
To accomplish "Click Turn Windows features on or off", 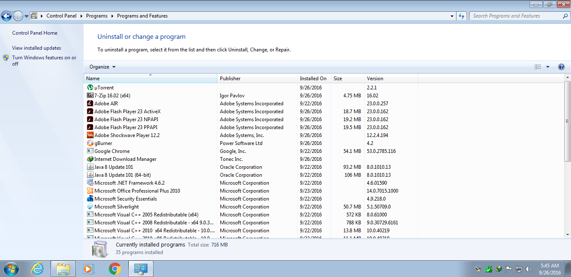I will [44, 61].
